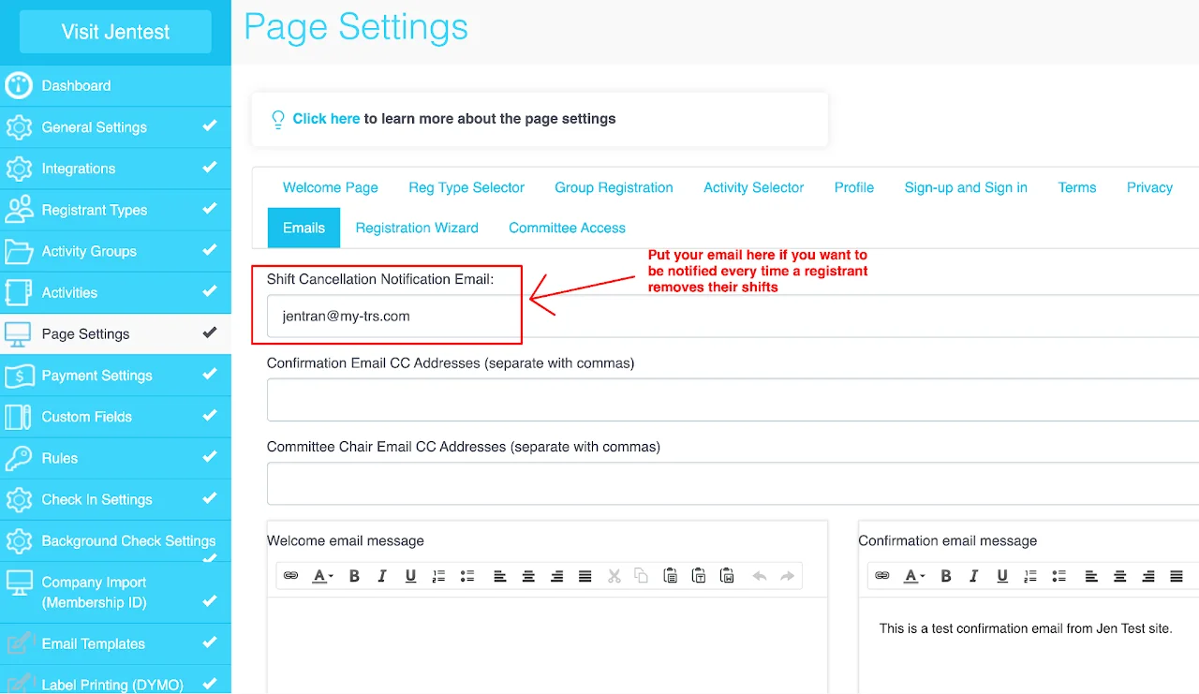Insert bulleted list in Confirmation email editor
This screenshot has height=694, width=1199.
click(1058, 576)
